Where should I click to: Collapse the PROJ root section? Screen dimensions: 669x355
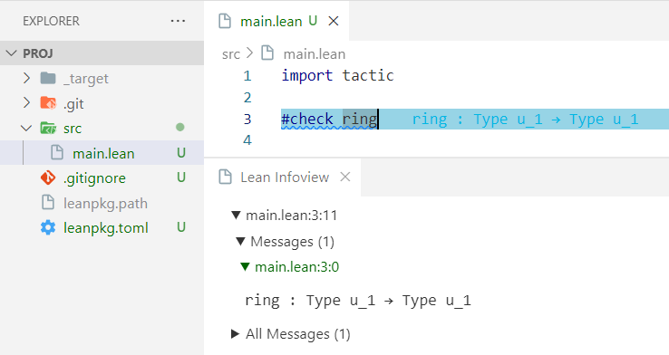[x=12, y=53]
